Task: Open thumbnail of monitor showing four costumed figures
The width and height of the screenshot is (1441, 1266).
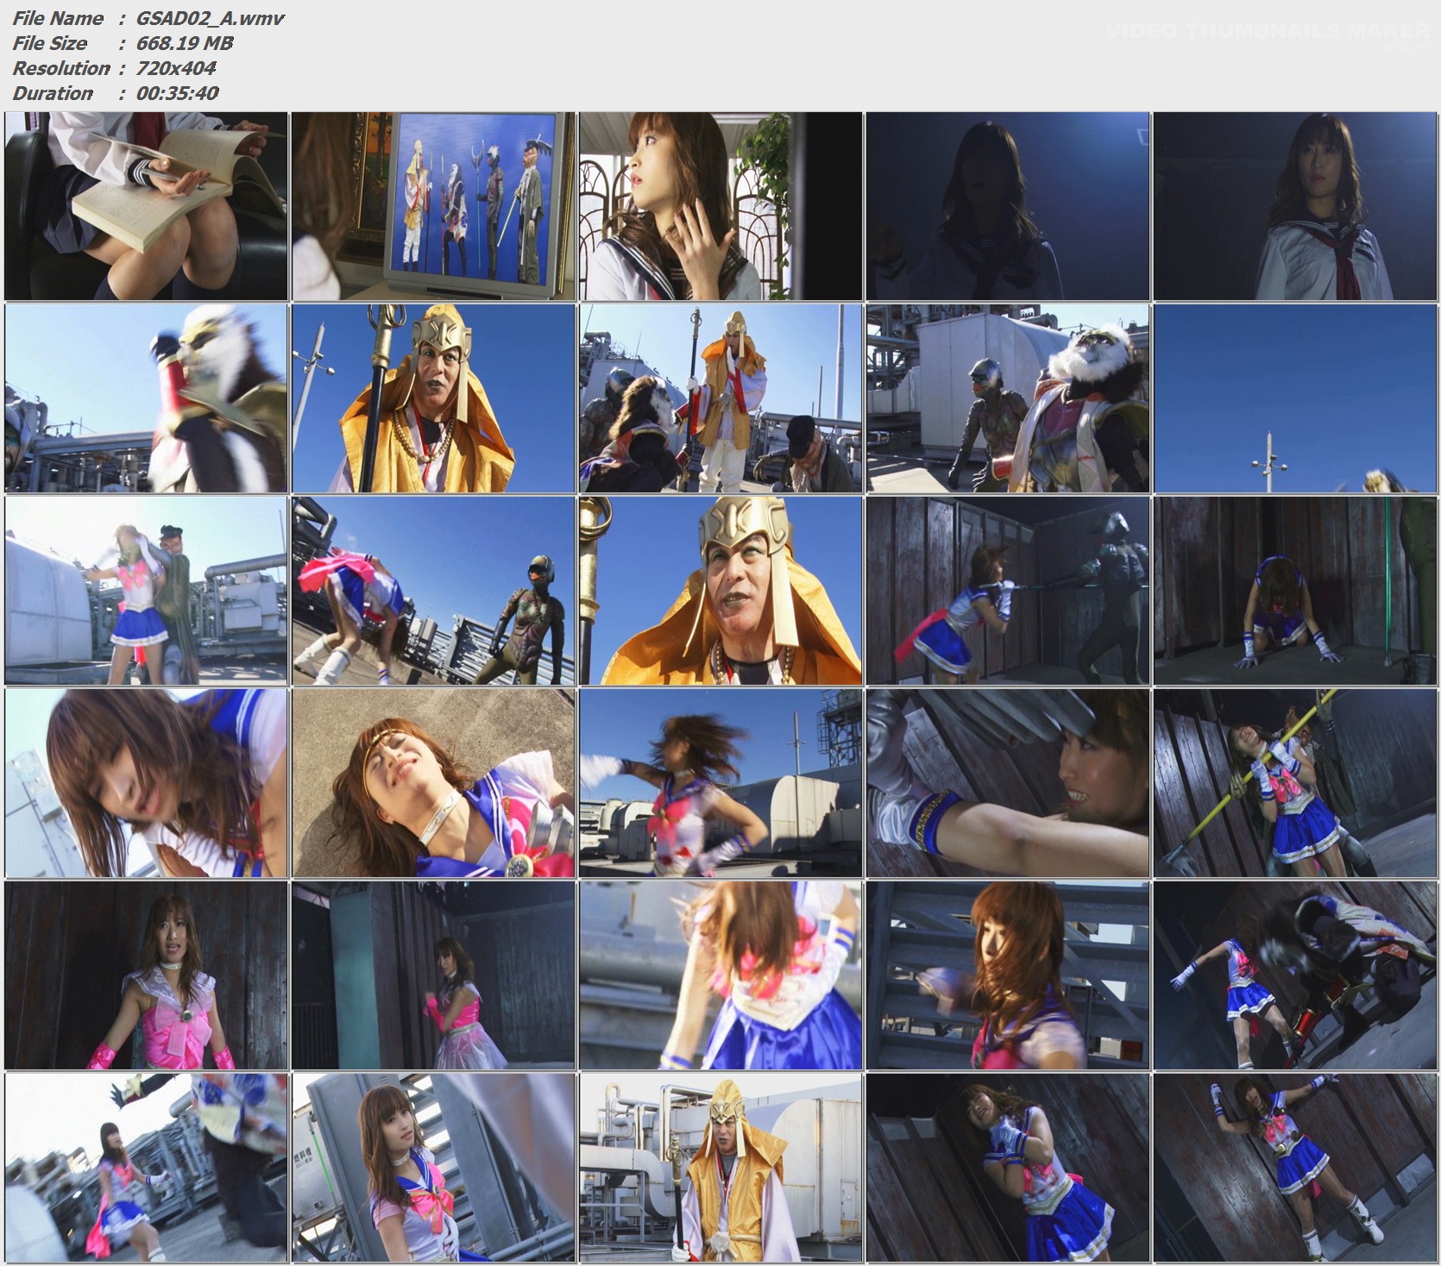Action: pyautogui.click(x=433, y=206)
